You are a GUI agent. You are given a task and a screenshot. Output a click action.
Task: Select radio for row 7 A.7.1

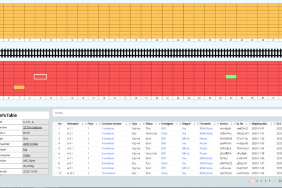(55, 158)
